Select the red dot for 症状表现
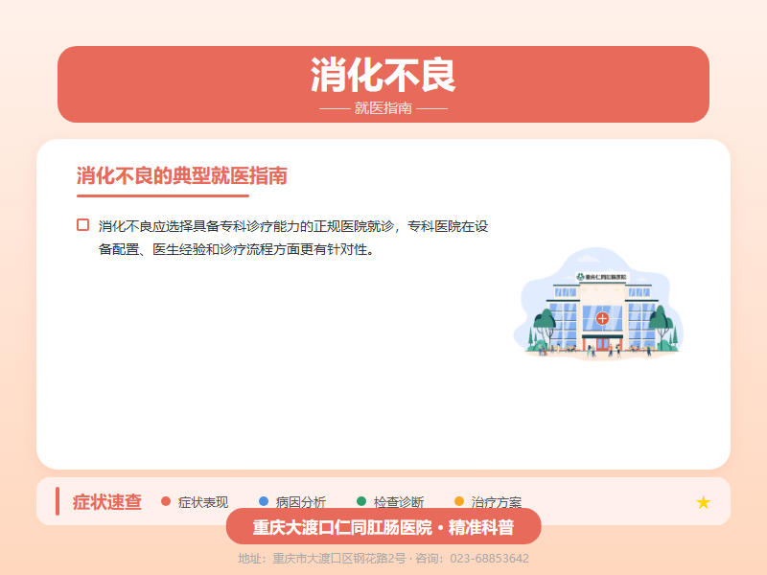This screenshot has width=767, height=575. [x=166, y=501]
